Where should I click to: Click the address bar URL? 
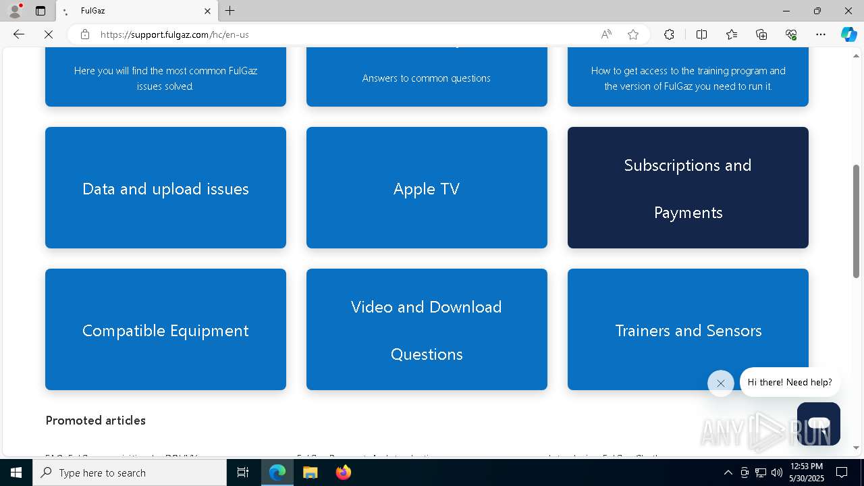(x=175, y=34)
